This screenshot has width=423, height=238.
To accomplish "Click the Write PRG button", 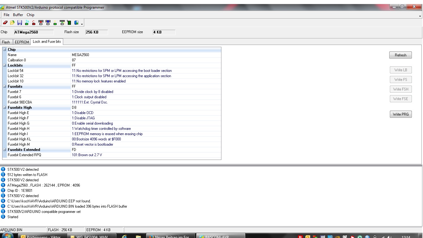I will [x=401, y=114].
